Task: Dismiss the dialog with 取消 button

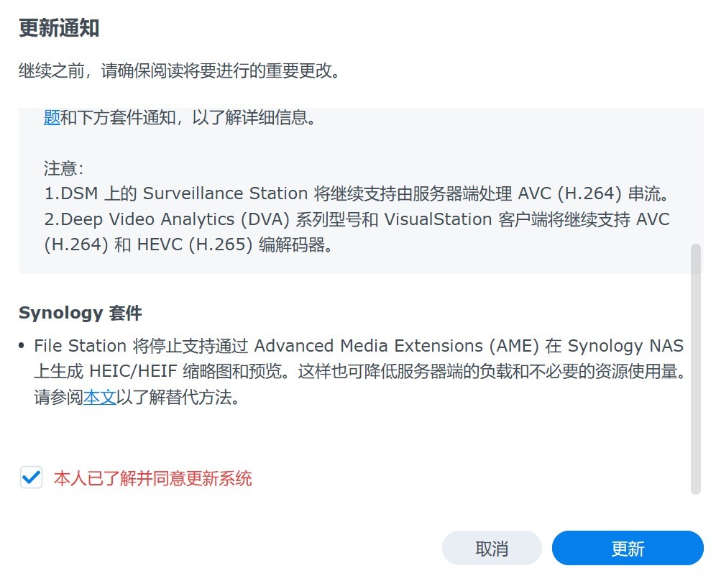Action: (492, 548)
